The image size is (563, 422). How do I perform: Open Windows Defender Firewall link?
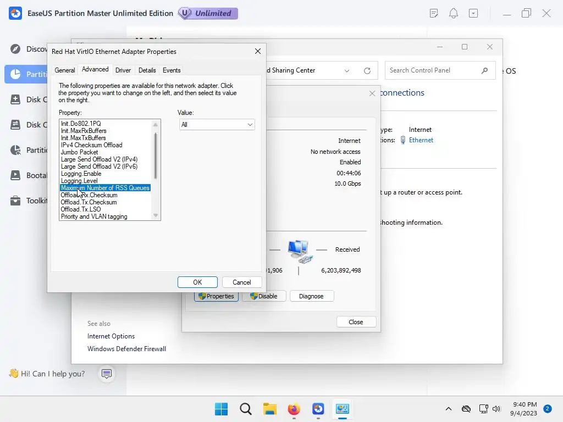point(127,349)
